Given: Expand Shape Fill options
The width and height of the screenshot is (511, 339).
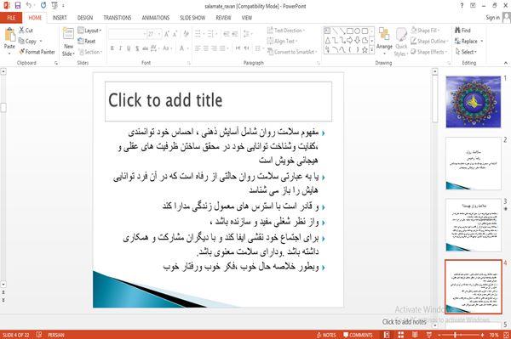Looking at the screenshot, I should coord(425,31).
